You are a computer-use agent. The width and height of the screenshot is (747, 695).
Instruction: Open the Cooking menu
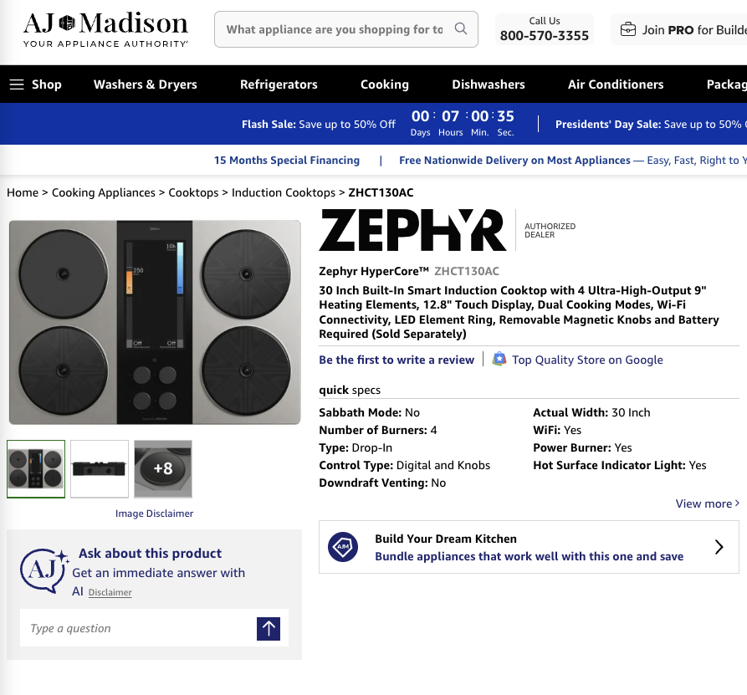(385, 84)
